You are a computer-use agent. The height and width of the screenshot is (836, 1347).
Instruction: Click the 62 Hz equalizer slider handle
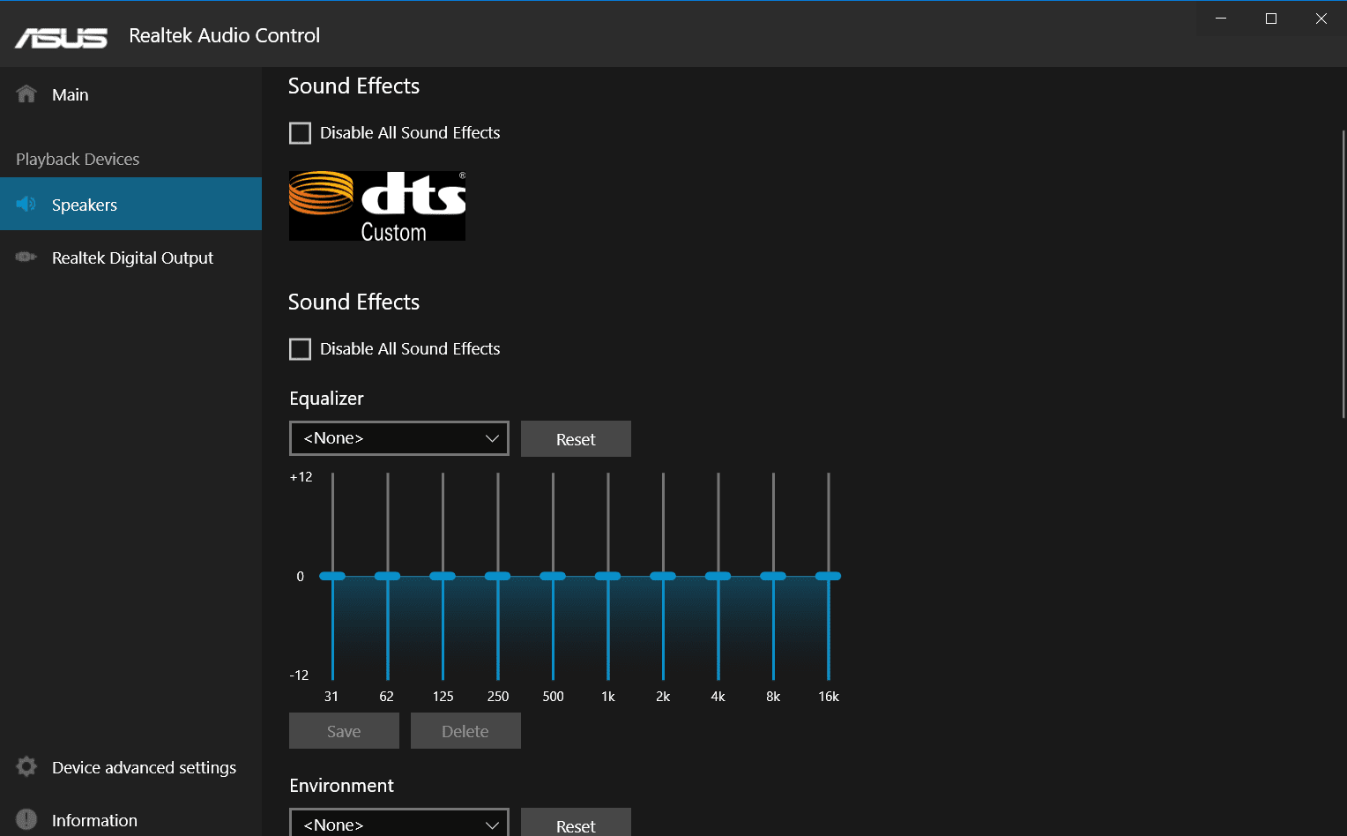tap(388, 576)
